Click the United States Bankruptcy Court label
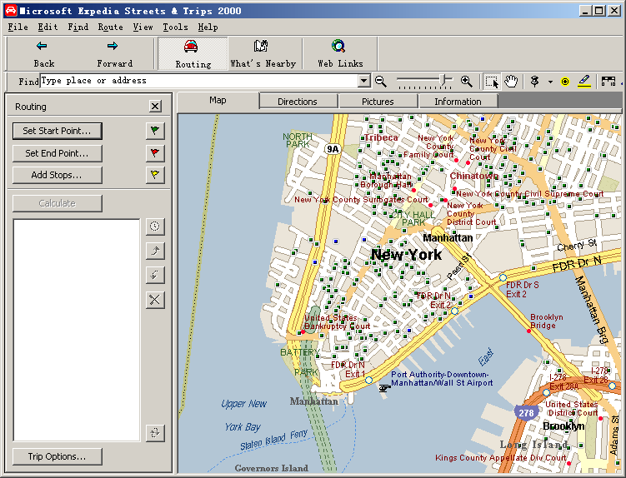The height and width of the screenshot is (478, 626). pos(338,322)
